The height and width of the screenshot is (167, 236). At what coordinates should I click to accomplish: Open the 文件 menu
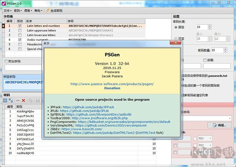pyautogui.click(x=7, y=11)
